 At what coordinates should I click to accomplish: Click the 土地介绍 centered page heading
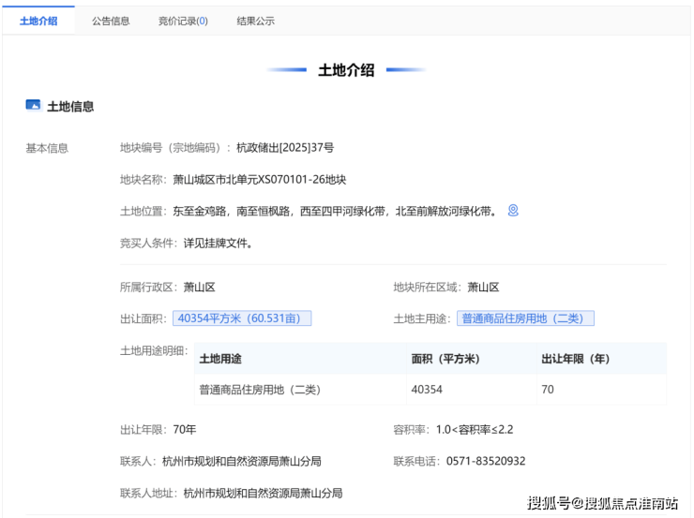[346, 70]
